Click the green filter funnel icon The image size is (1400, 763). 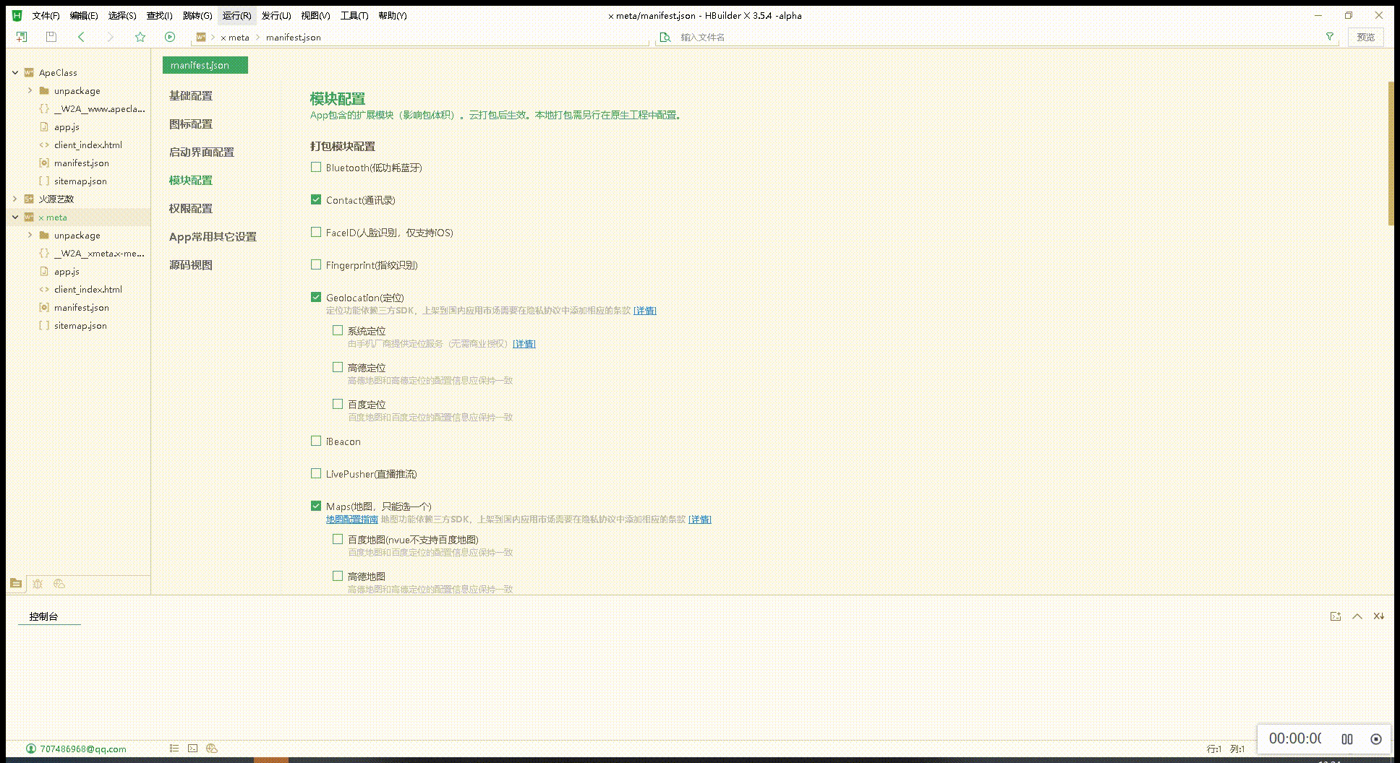1329,37
